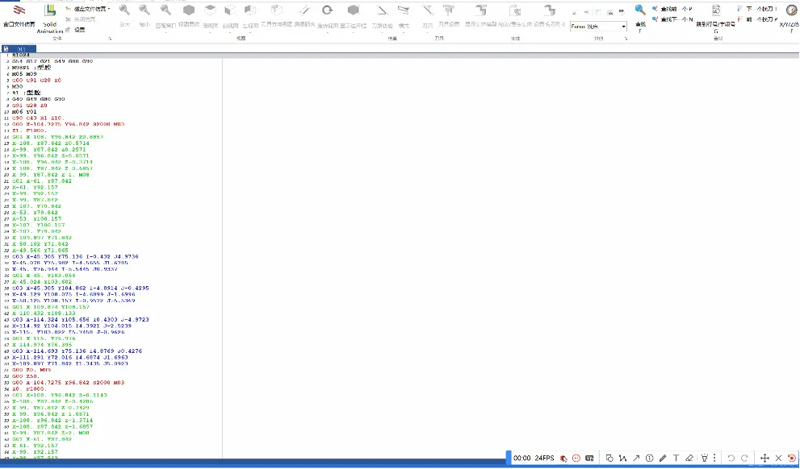
Task: Open the simulation settings option
Action: (x=75, y=30)
